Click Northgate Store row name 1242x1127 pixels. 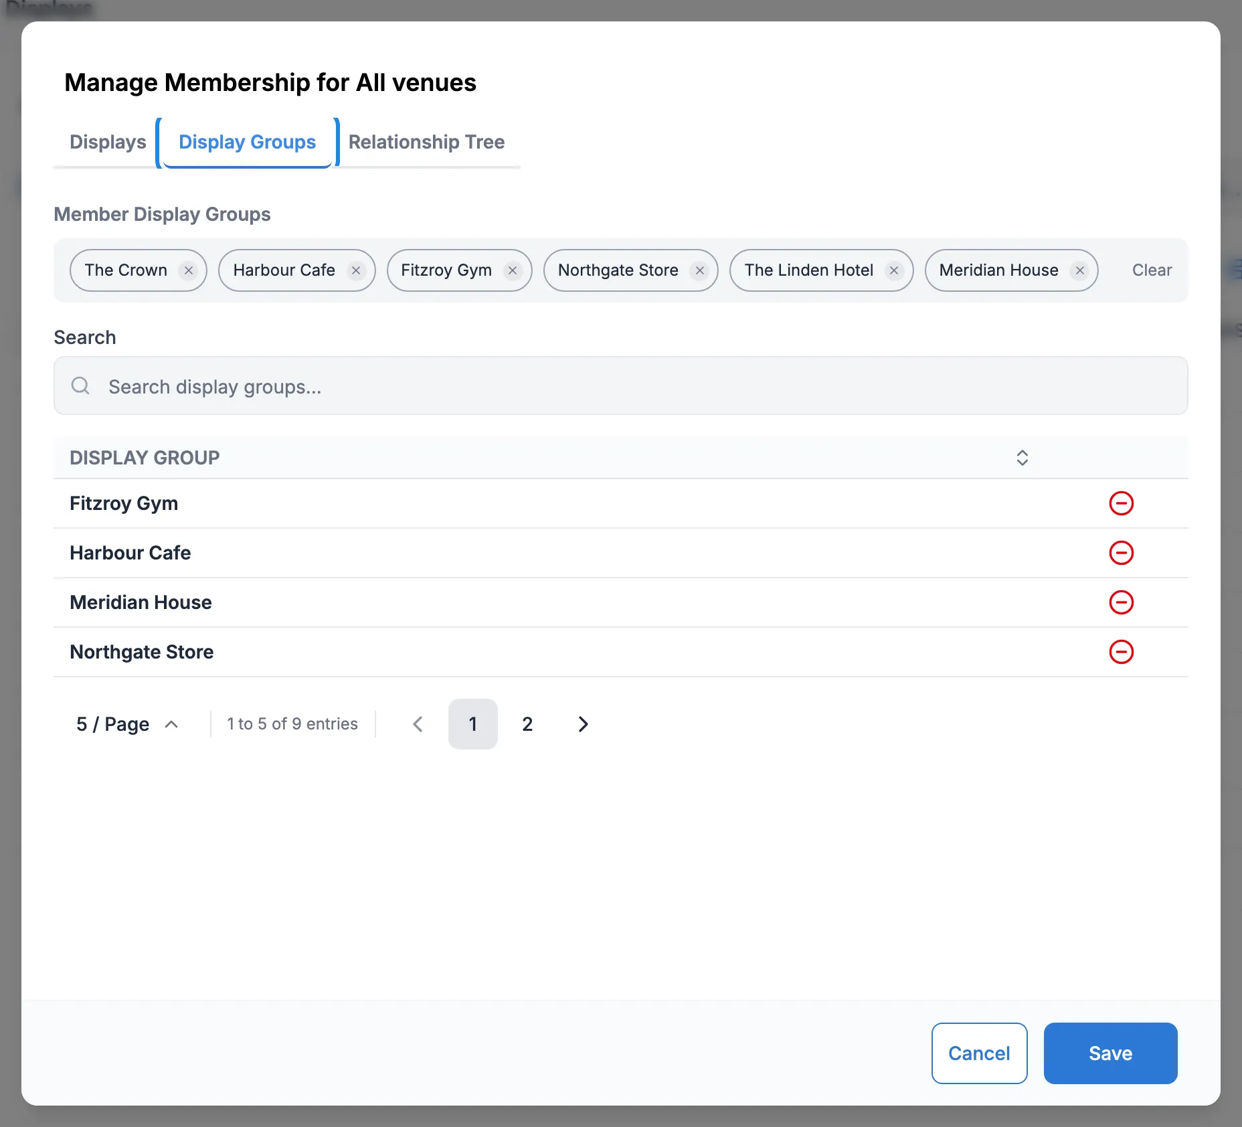142,652
